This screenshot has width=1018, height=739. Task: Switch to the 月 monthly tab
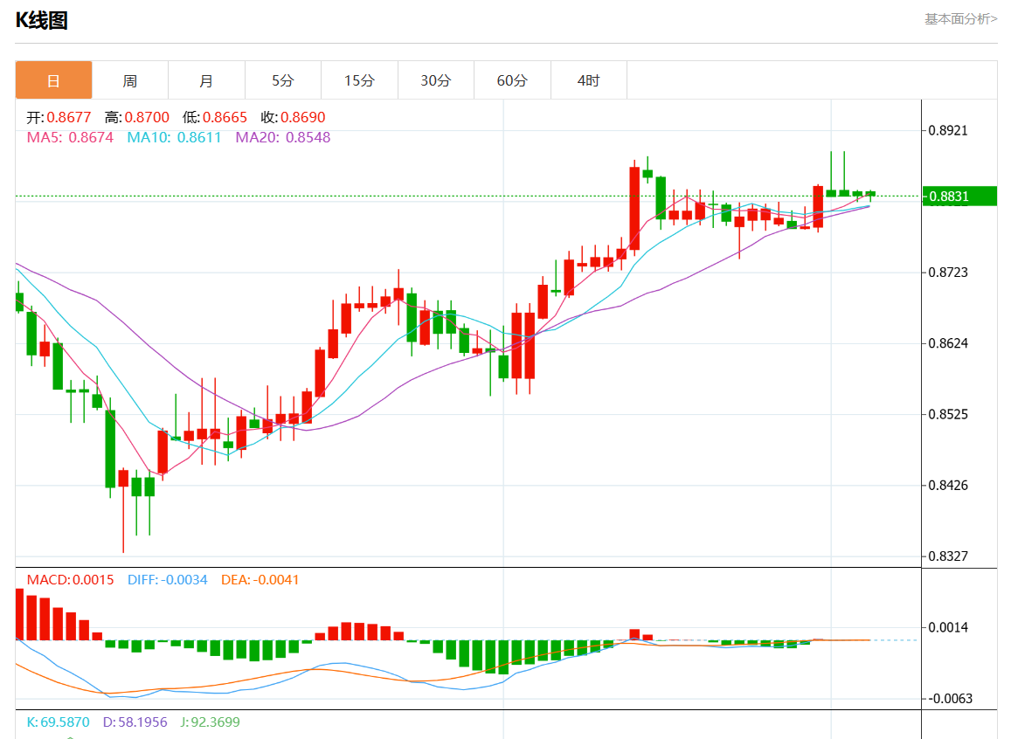click(206, 80)
